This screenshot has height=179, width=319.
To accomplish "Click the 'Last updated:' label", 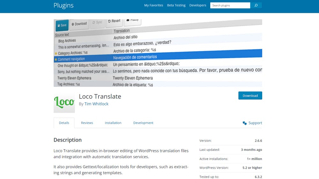I will 210,150.
